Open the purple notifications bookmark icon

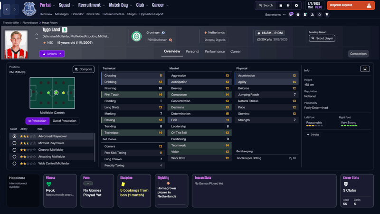click(291, 14)
